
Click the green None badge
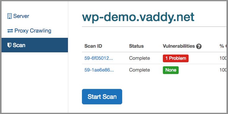(x=171, y=70)
